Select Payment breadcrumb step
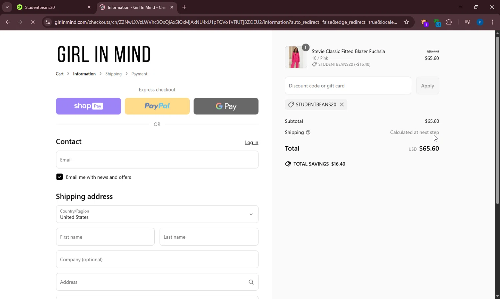 (x=139, y=74)
